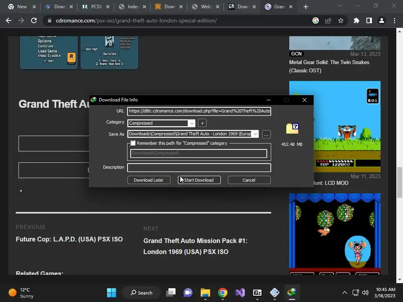Open Task View from taskbar
Viewport: 403px width, 302px height.
(171, 293)
